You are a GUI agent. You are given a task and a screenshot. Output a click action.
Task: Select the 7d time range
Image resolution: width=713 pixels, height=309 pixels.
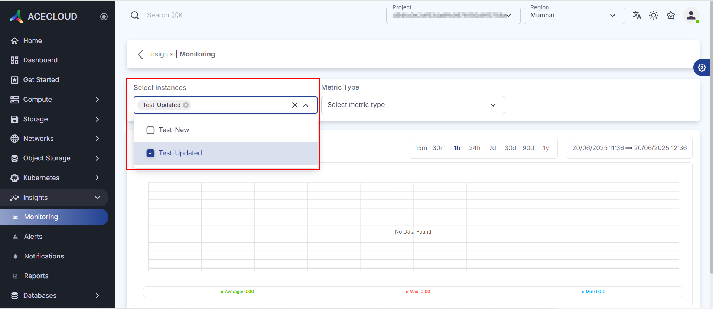tap(492, 148)
